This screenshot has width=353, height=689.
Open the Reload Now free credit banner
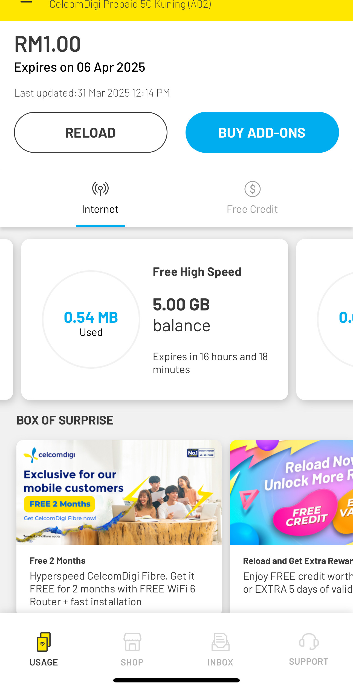coord(291,492)
